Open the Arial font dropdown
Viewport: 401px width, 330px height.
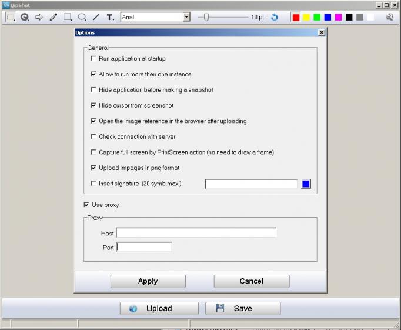click(x=187, y=17)
